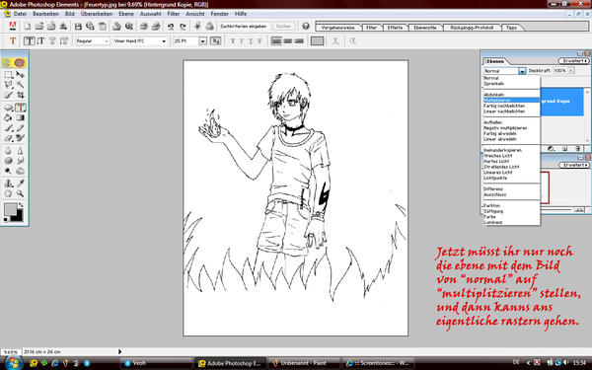Open the Help question mark icon

(x=306, y=26)
